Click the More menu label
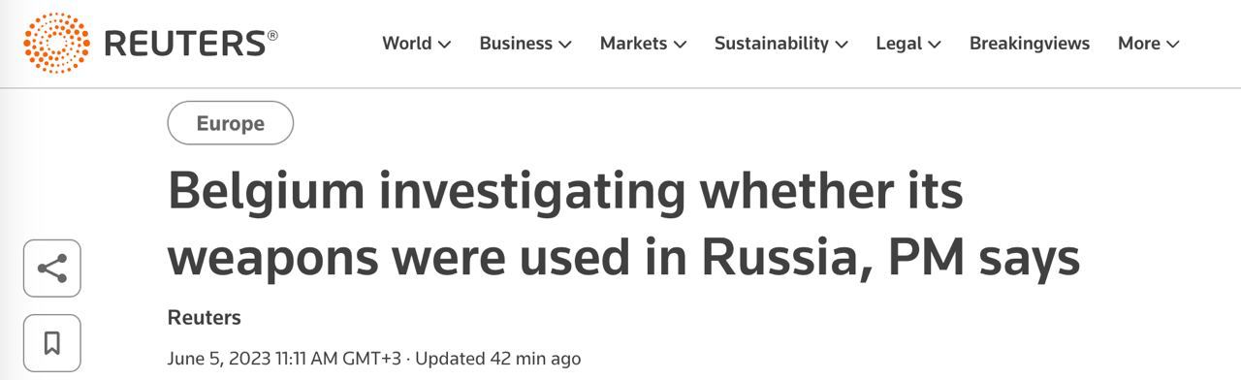The width and height of the screenshot is (1241, 380). pos(1139,44)
